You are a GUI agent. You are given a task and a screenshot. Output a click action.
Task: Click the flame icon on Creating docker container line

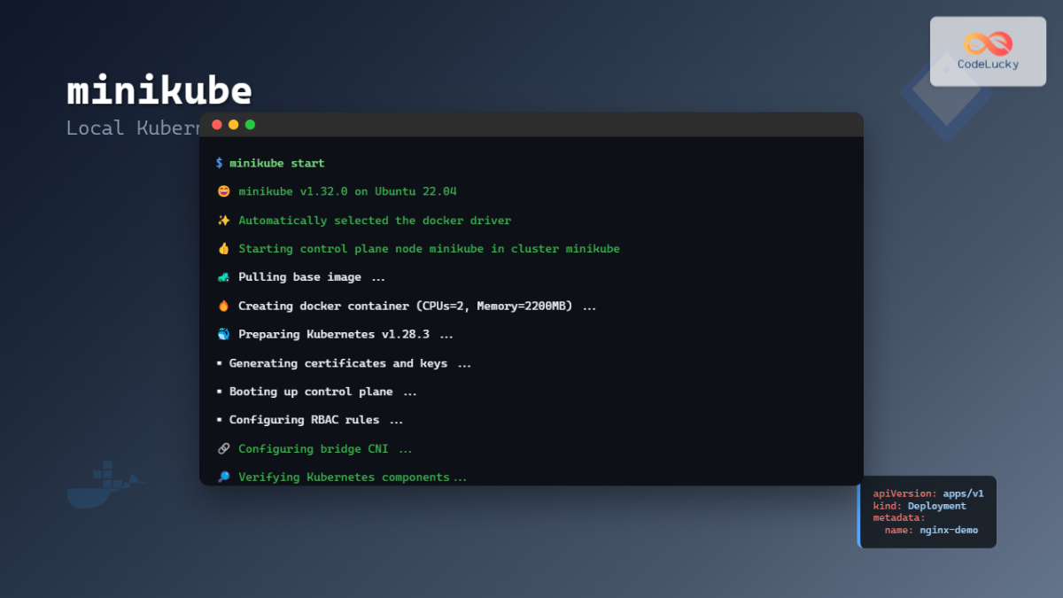[222, 306]
